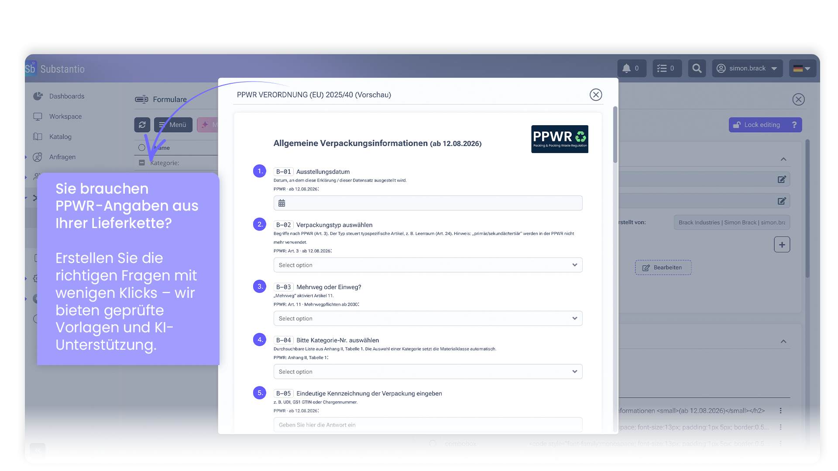Open the B-02 Verpackungstyp dropdown
The height and width of the screenshot is (471, 838).
point(428,265)
